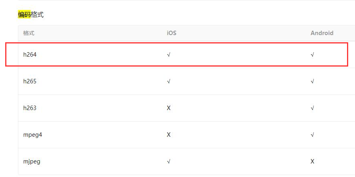Viewport: 355px width, 177px height.
Task: Select the iOS column header
Action: click(172, 33)
